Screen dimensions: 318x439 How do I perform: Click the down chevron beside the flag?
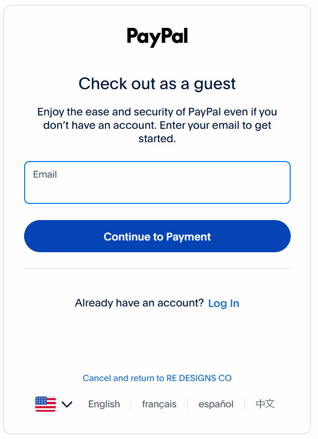click(67, 404)
